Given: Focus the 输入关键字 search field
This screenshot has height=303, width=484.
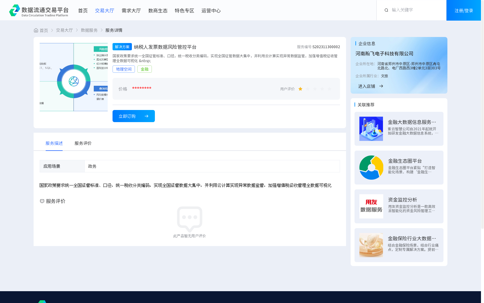Looking at the screenshot, I should [x=416, y=10].
